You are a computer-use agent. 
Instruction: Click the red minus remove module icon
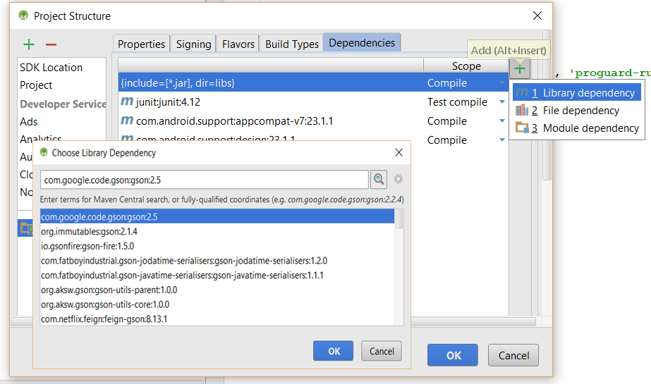click(x=51, y=44)
